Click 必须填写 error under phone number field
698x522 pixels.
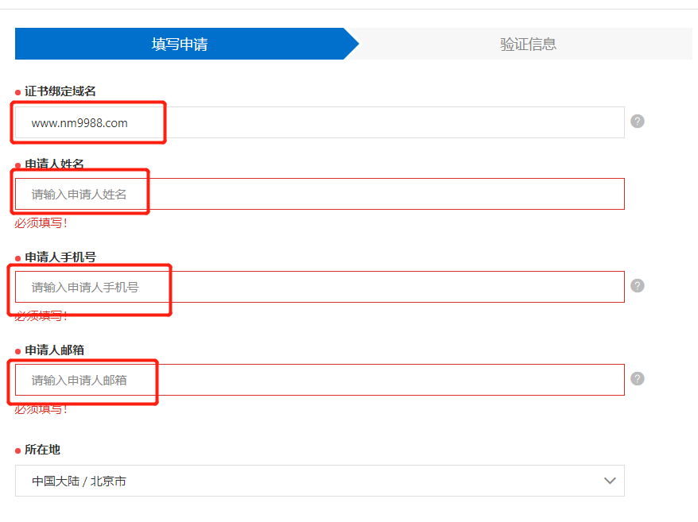pos(41,316)
